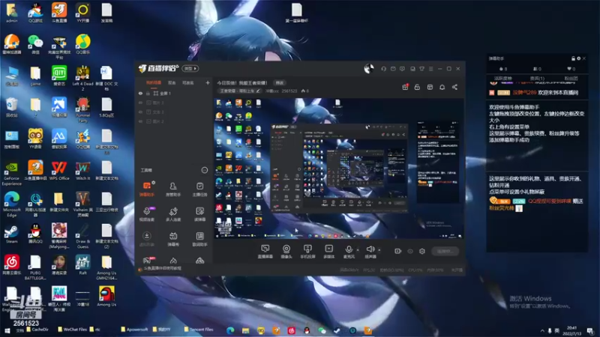Image resolution: width=600 pixels, height=337 pixels.
Task: Toggle visibility eye of 文本 3 source
Action: (x=140, y=112)
